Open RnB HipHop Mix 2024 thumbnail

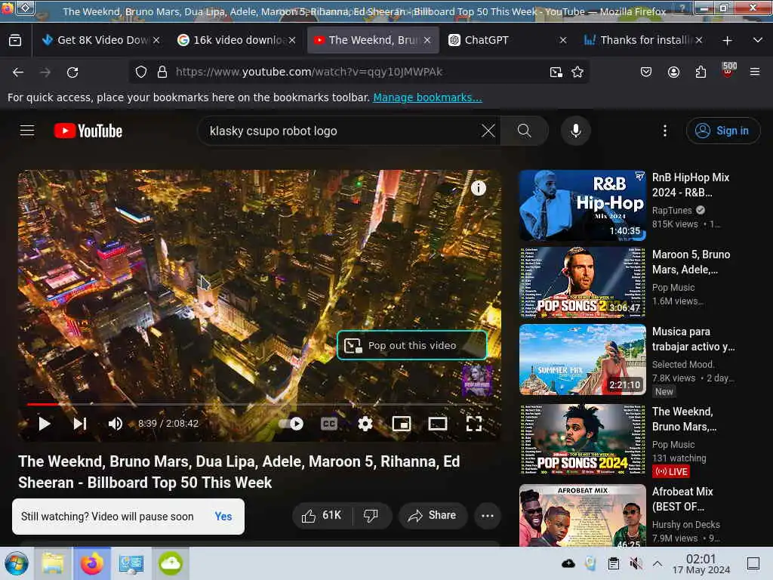pyautogui.click(x=582, y=205)
